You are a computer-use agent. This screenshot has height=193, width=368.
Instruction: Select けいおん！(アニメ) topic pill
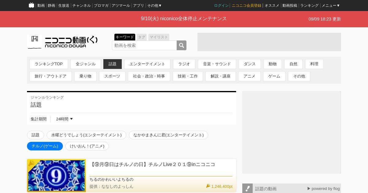(87, 146)
